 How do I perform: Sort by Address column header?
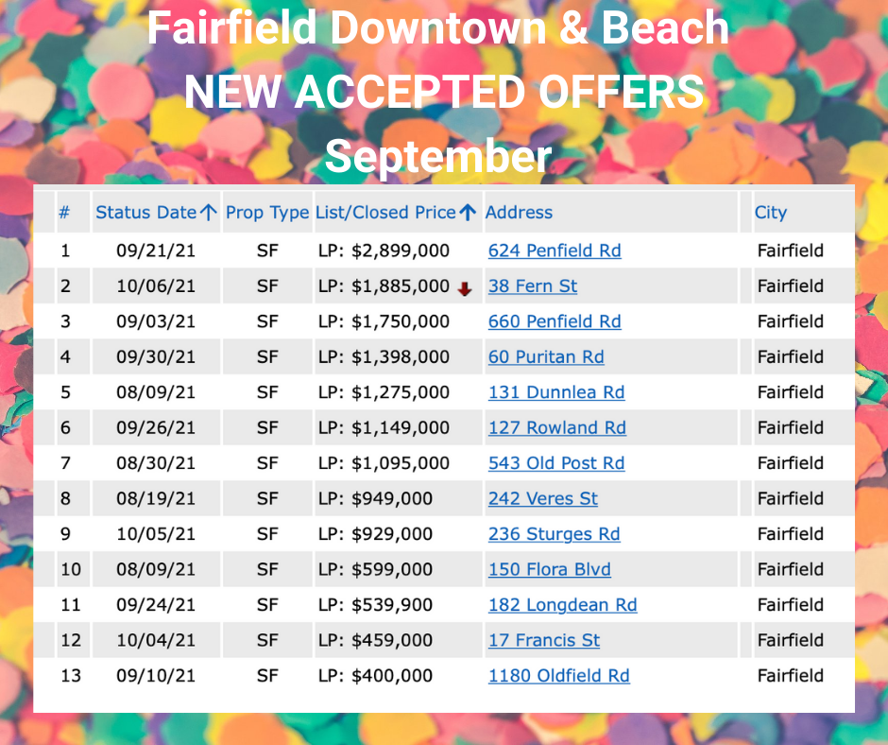(519, 213)
